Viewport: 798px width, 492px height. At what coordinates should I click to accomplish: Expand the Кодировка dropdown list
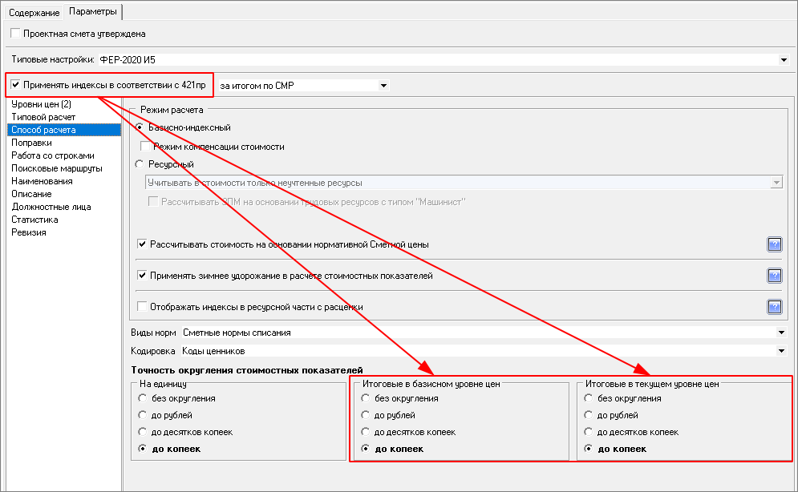click(783, 351)
